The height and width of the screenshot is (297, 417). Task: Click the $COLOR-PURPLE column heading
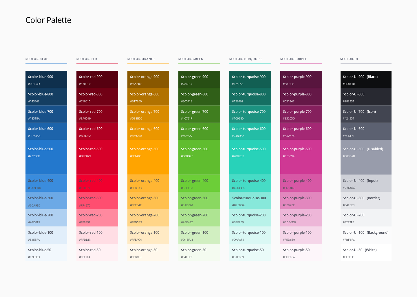pos(294,59)
